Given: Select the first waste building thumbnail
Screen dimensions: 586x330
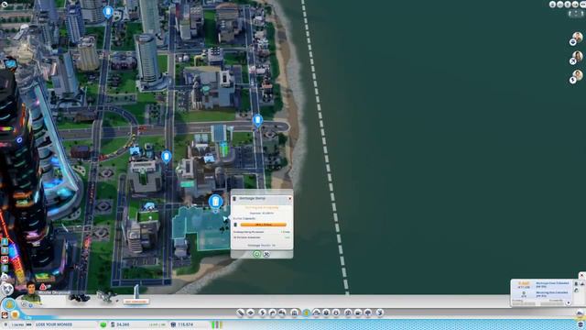Looking at the screenshot, I should [x=80, y=297].
